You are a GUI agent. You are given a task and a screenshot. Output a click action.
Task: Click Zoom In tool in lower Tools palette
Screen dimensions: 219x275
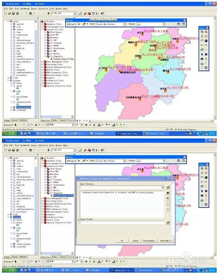point(202,168)
